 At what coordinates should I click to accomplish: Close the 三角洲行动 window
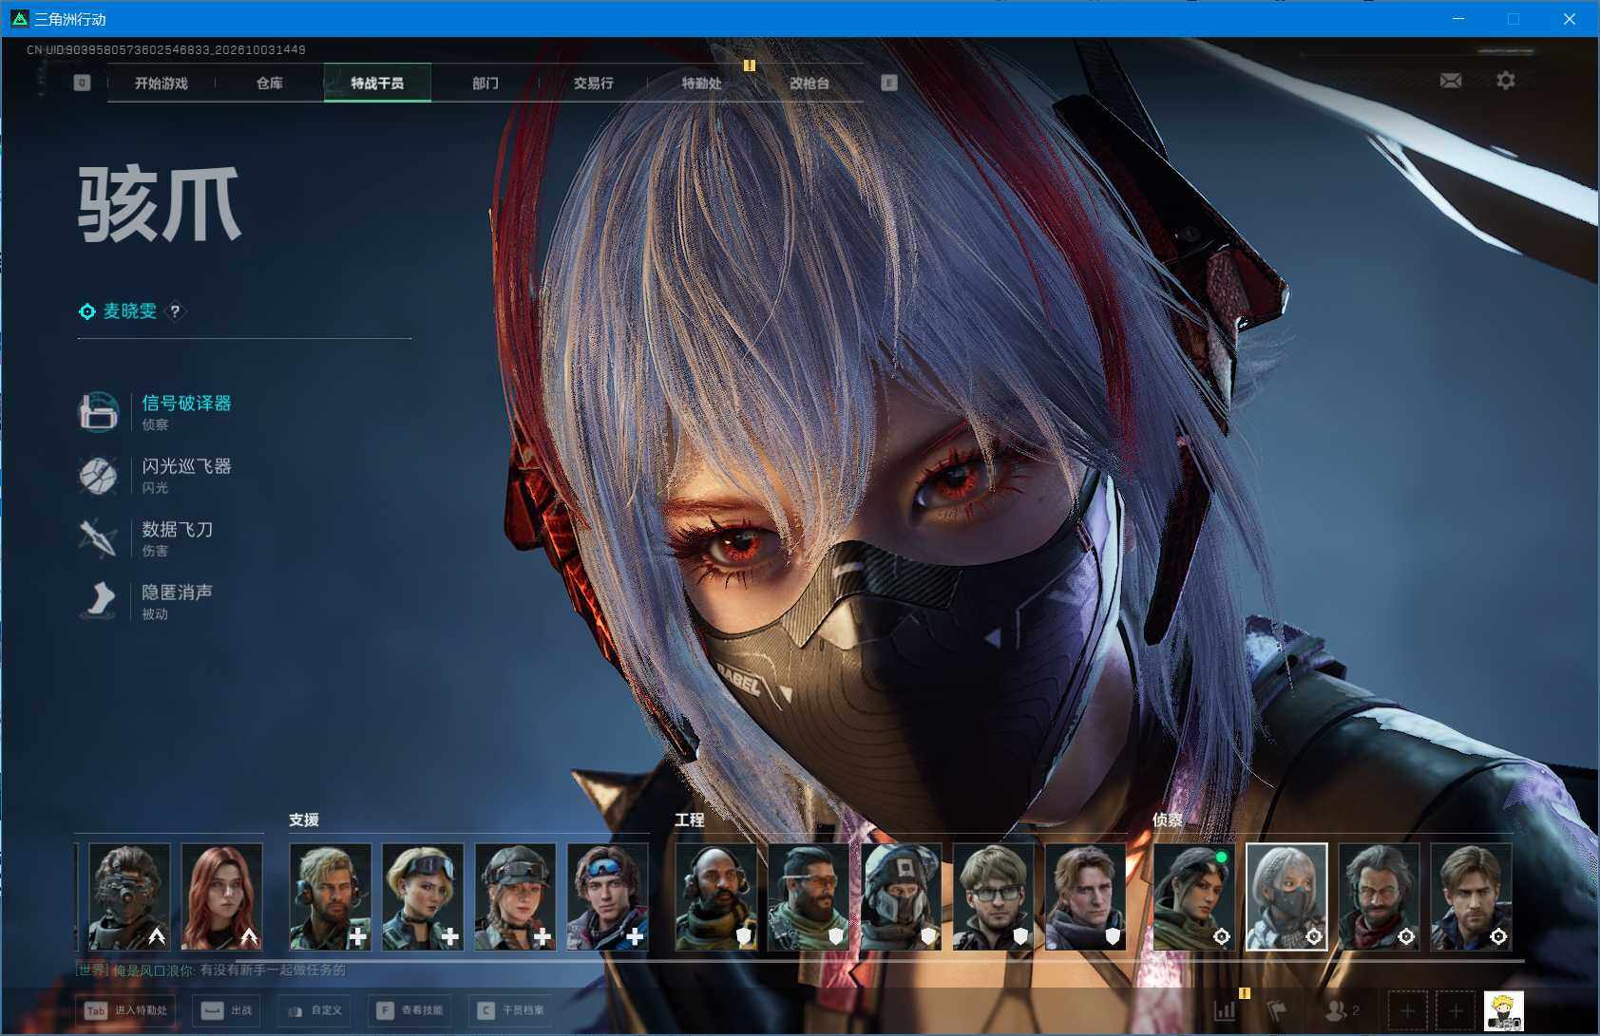pos(1570,18)
